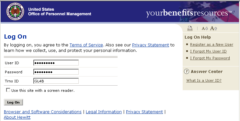Click I Forgot My User ID
Screen dimensions: 240x121
208,51
